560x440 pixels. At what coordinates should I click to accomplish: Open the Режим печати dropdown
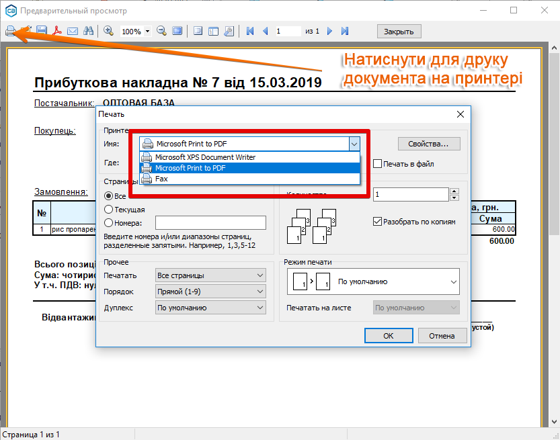pos(373,281)
